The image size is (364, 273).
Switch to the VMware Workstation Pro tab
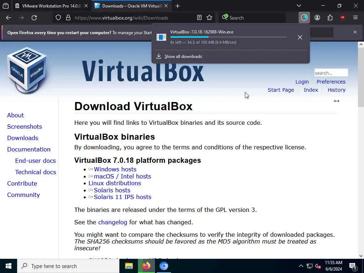point(51,6)
